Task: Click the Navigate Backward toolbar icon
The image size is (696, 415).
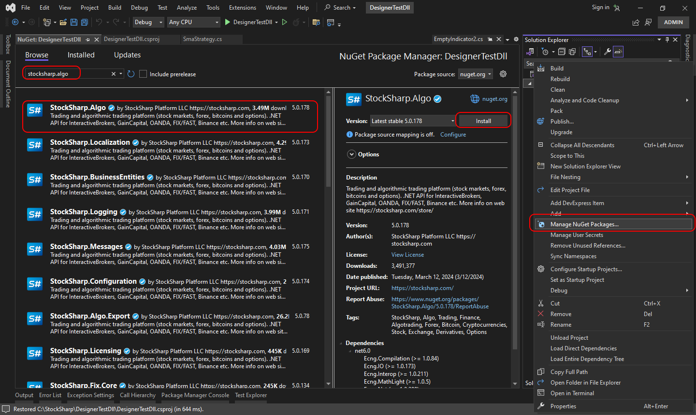Action: tap(15, 22)
